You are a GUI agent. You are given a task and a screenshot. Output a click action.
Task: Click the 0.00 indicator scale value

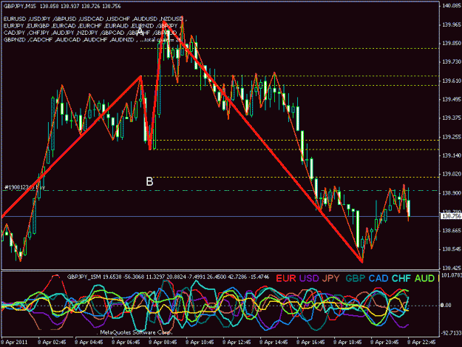[446, 305]
